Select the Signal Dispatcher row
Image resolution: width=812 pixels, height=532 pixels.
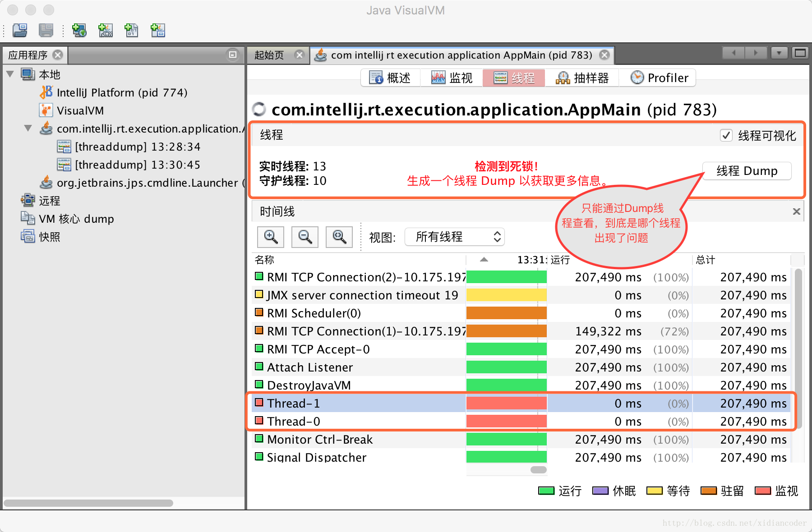521,456
